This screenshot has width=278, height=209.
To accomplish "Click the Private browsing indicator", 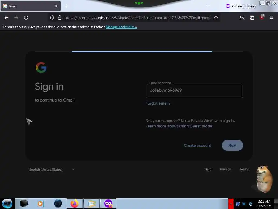I will tap(241, 6).
